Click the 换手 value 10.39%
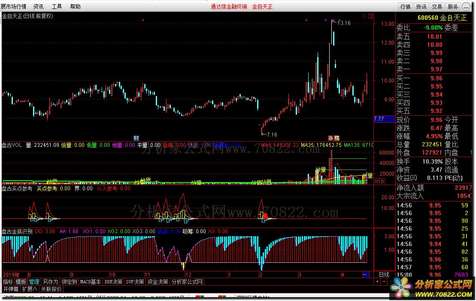Viewport: 476px width, 301px height. tap(432, 161)
